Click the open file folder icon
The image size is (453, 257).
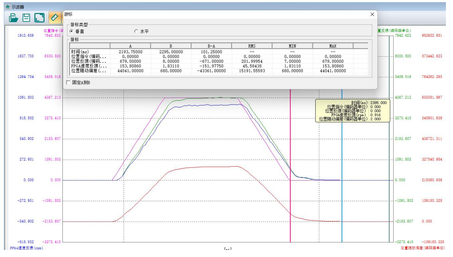(13, 18)
